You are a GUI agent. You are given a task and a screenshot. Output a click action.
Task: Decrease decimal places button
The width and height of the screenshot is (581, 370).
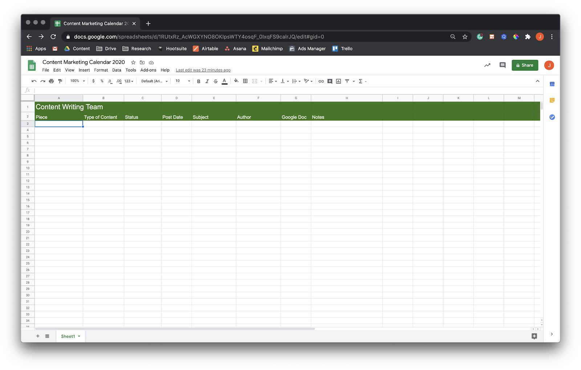click(x=110, y=81)
